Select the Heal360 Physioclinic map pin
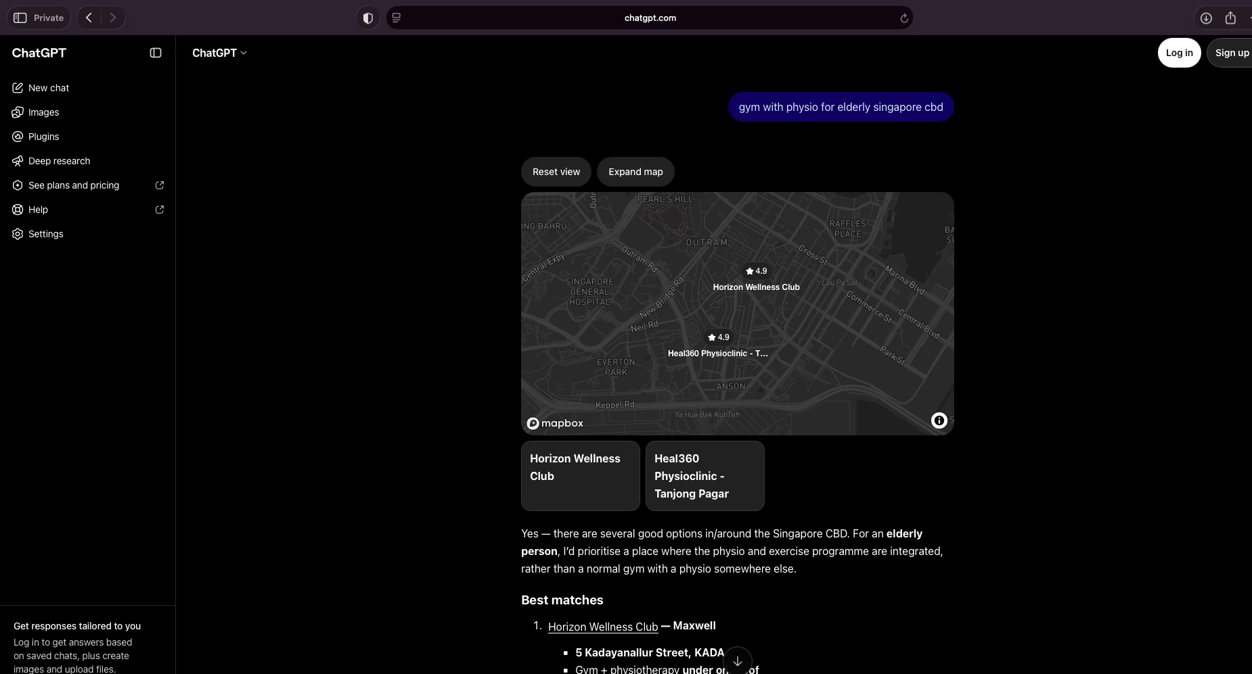The height and width of the screenshot is (674, 1252). tap(718, 337)
